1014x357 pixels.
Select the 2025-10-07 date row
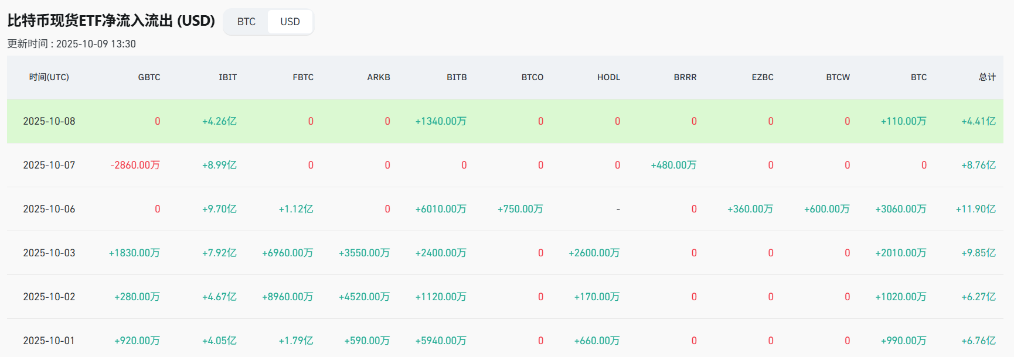[49, 165]
